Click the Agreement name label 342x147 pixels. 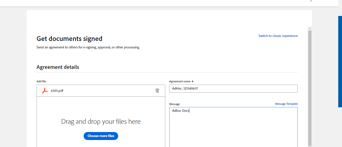click(x=180, y=81)
